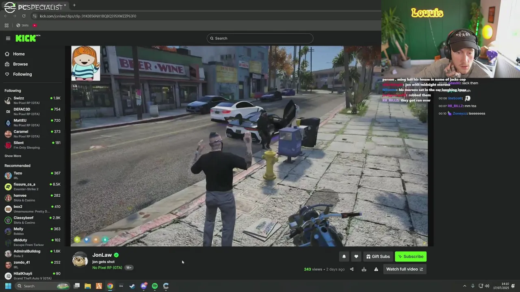Show hidden system tray icons chevron
The height and width of the screenshot is (292, 520).
[x=465, y=286]
